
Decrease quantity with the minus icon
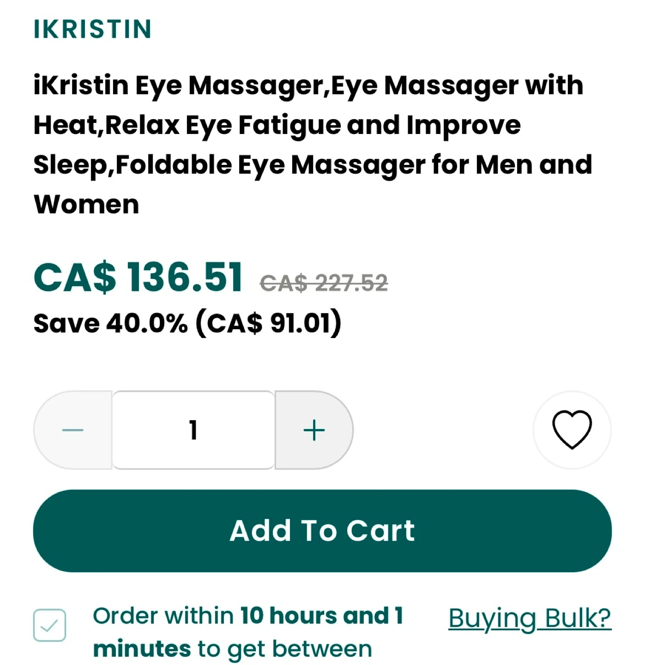click(x=73, y=430)
